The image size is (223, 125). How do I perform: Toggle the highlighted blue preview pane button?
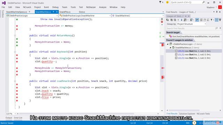(216, 20)
